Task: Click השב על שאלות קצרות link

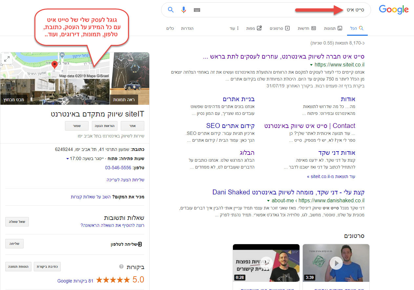Action: (x=91, y=197)
